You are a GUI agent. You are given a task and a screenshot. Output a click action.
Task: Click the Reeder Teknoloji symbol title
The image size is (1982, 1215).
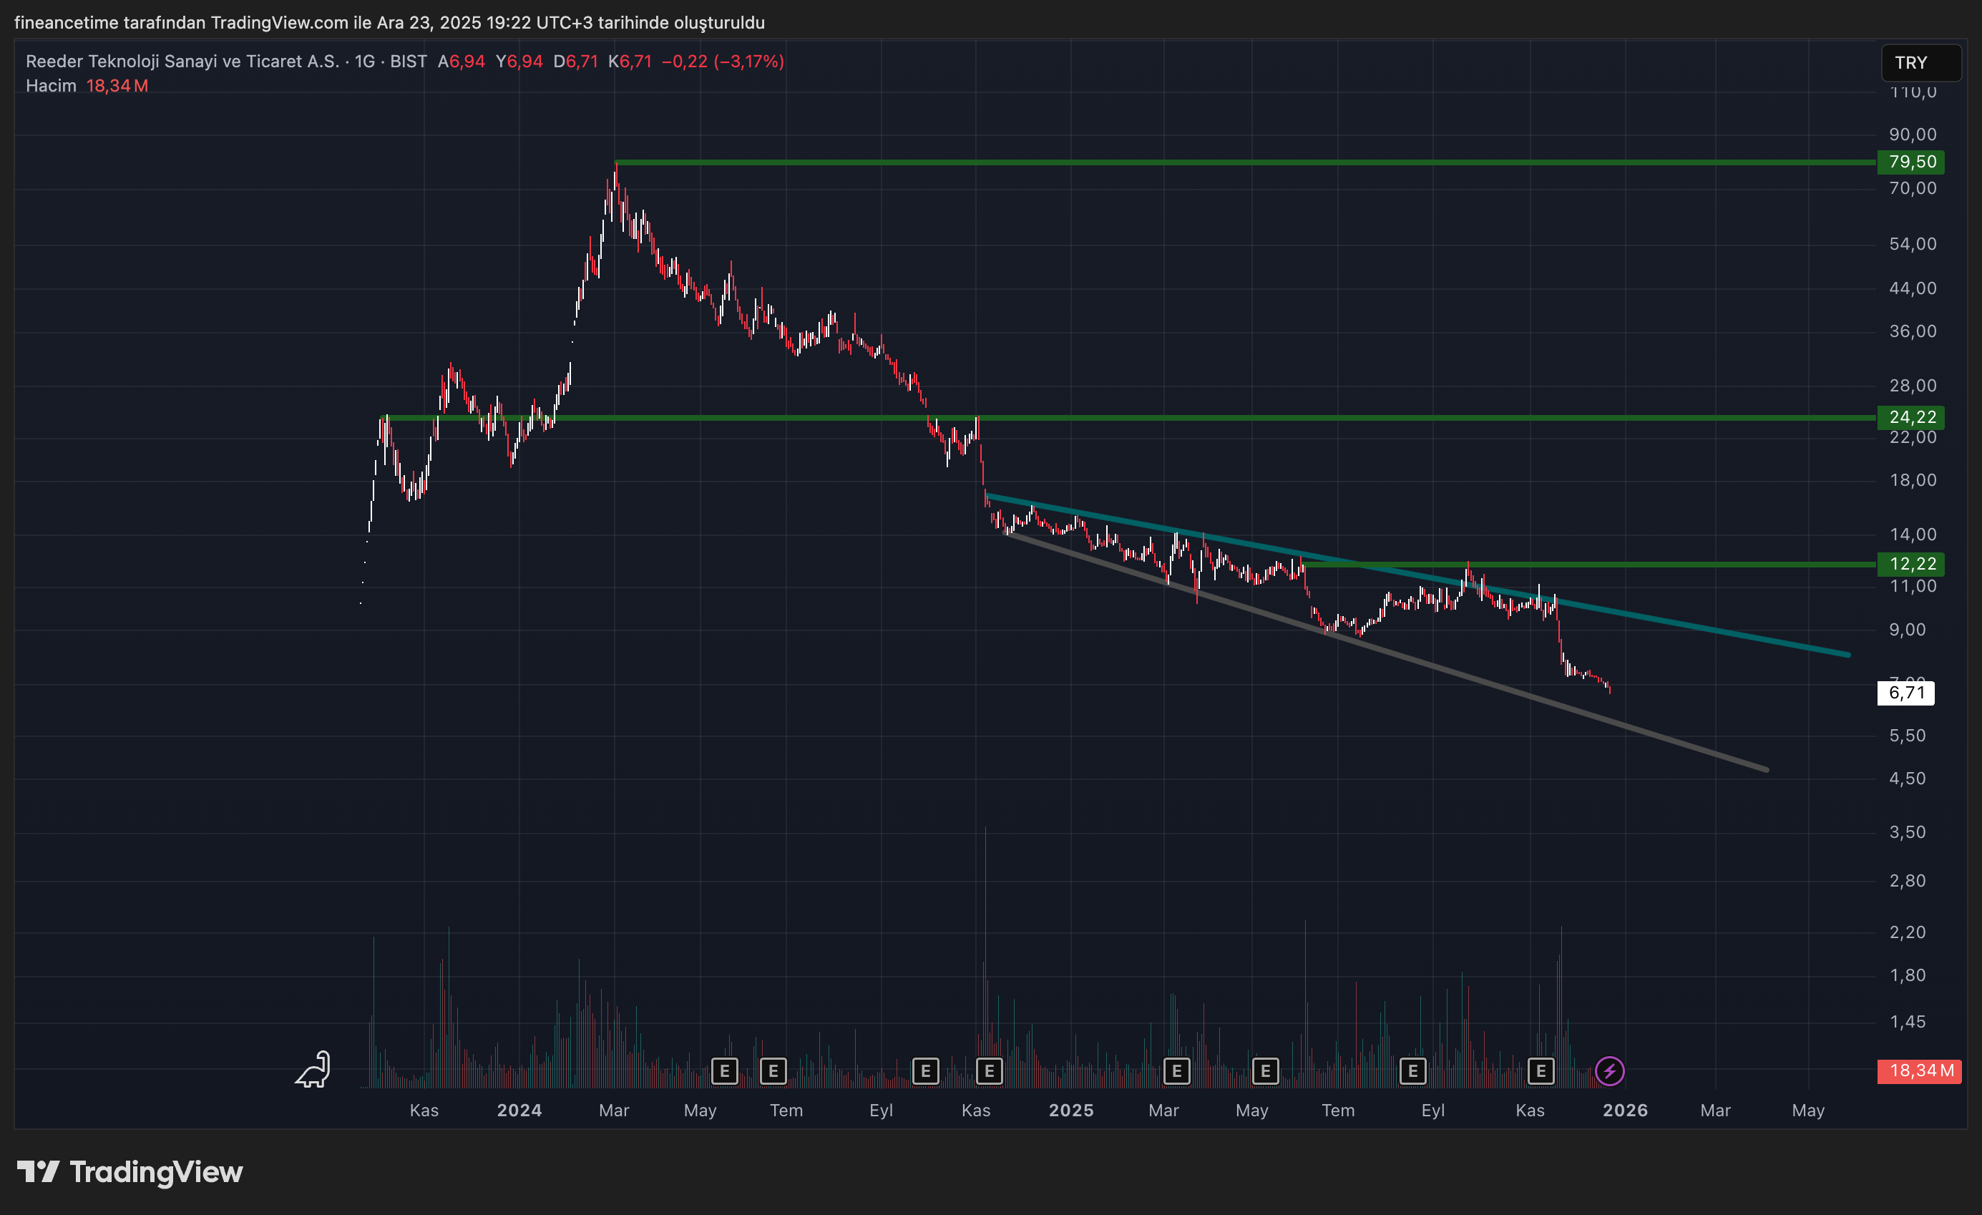coord(182,61)
